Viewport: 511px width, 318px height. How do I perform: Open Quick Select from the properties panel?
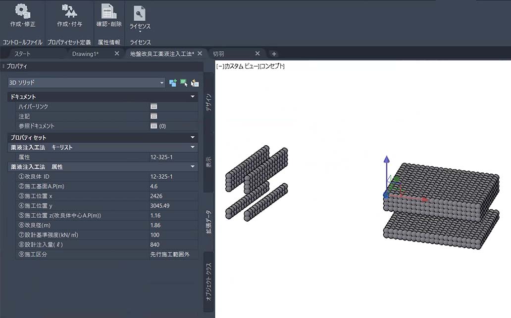(195, 83)
